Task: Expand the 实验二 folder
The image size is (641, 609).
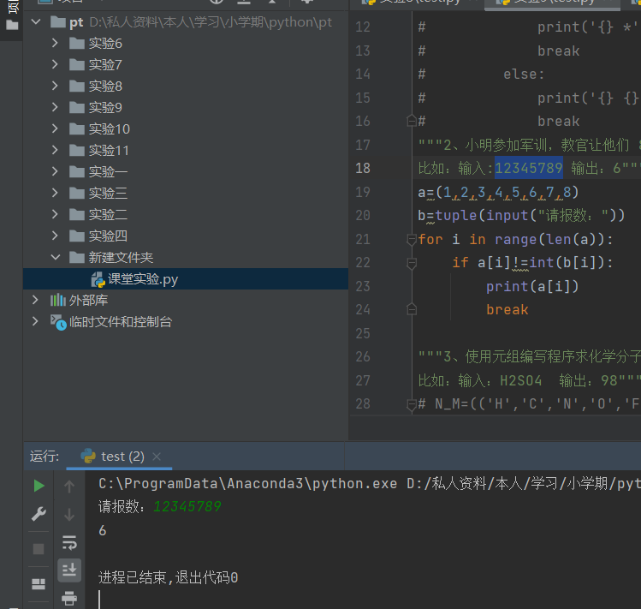Action: 55,214
